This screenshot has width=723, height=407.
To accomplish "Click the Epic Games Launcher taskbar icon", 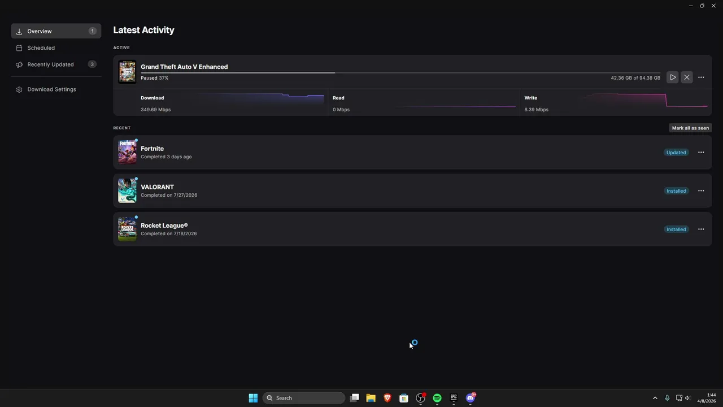I will 454,398.
